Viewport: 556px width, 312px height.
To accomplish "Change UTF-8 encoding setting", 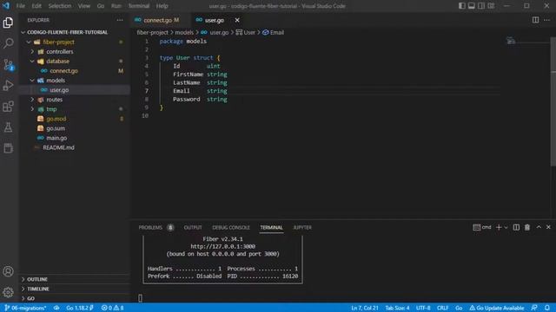I will pos(423,308).
